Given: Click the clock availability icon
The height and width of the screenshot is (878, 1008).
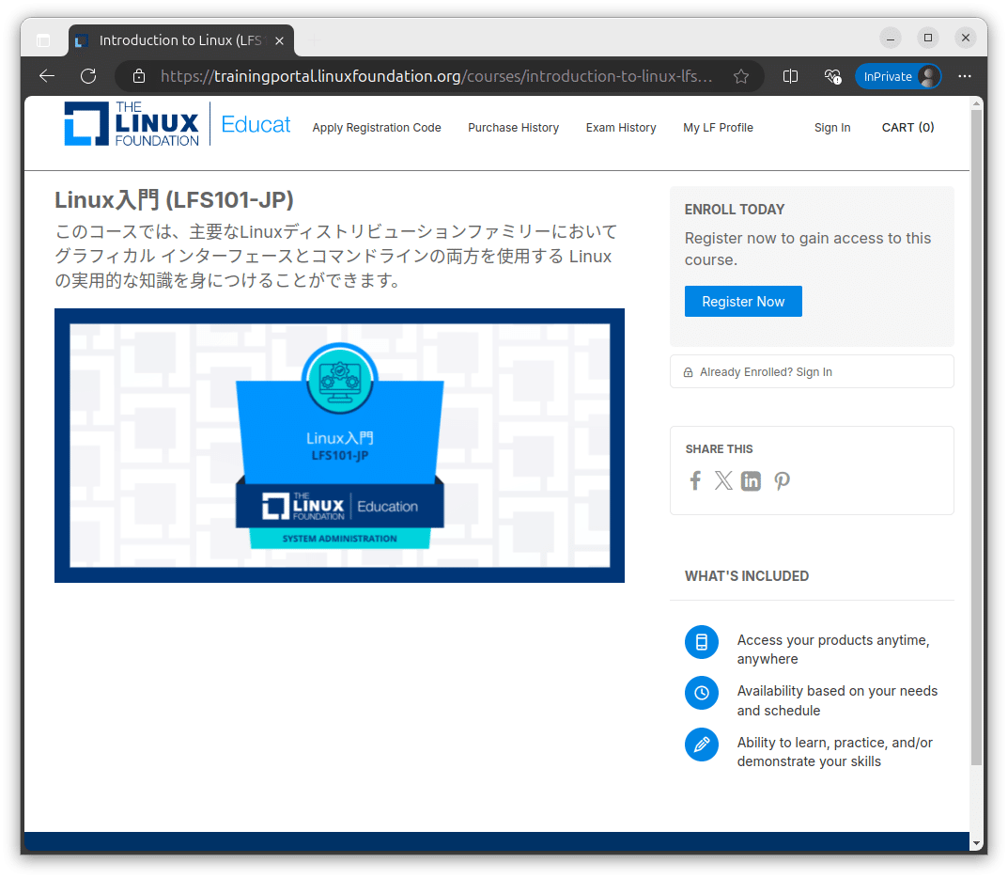Looking at the screenshot, I should pyautogui.click(x=702, y=693).
